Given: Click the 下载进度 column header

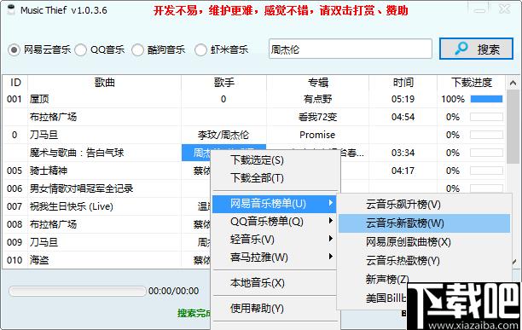Looking at the screenshot, I should tap(472, 82).
